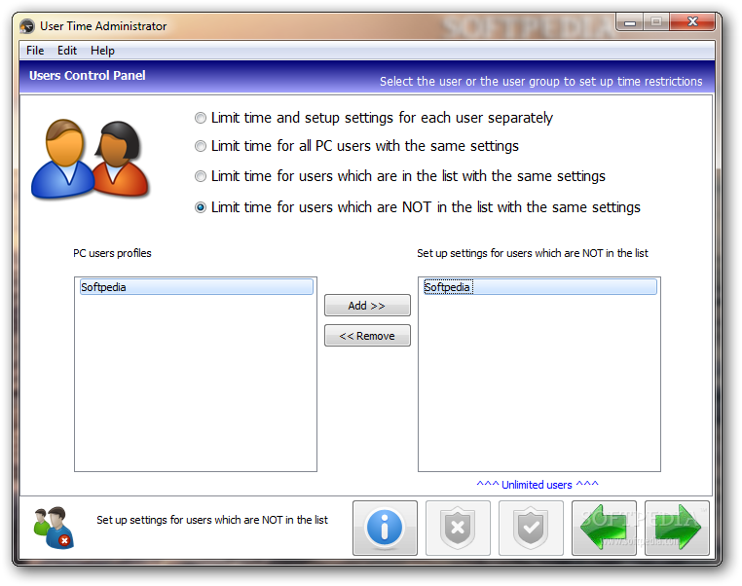Click the two users illustration icon
Screen dimensions: 742x586
90,159
